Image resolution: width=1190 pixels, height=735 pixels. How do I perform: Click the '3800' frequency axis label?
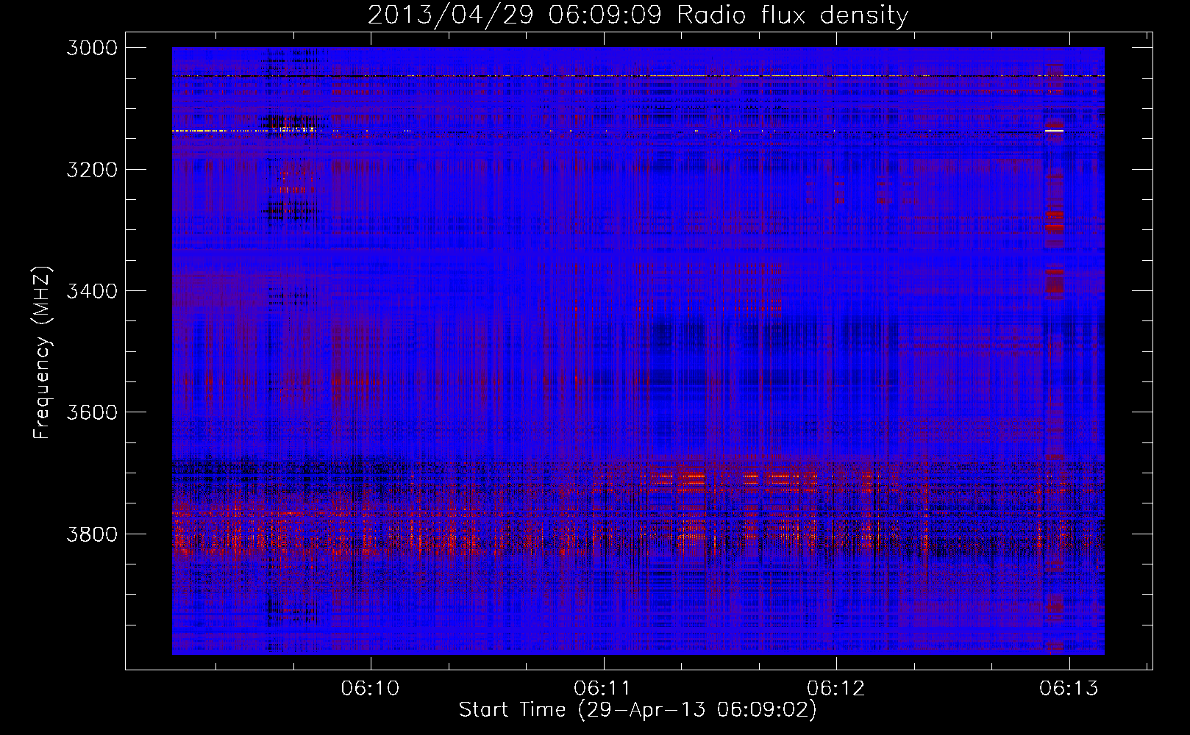coord(92,534)
